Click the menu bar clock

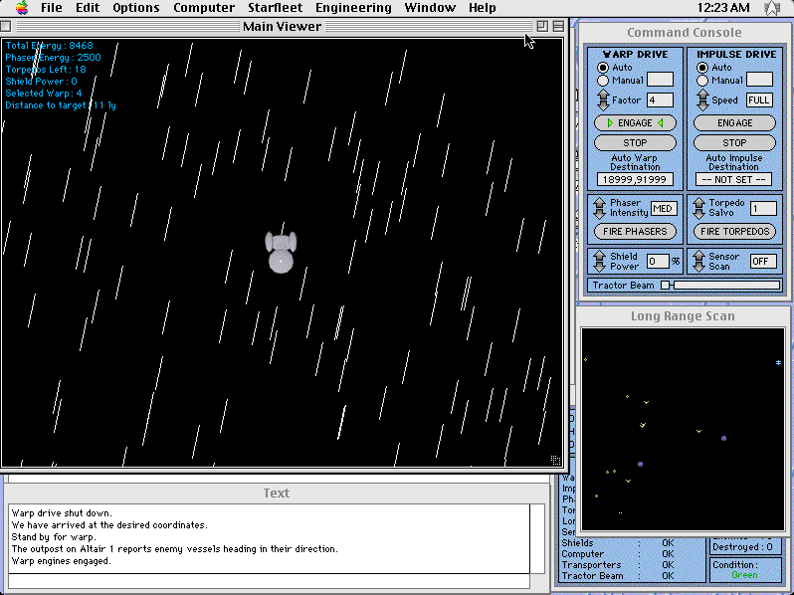click(723, 8)
